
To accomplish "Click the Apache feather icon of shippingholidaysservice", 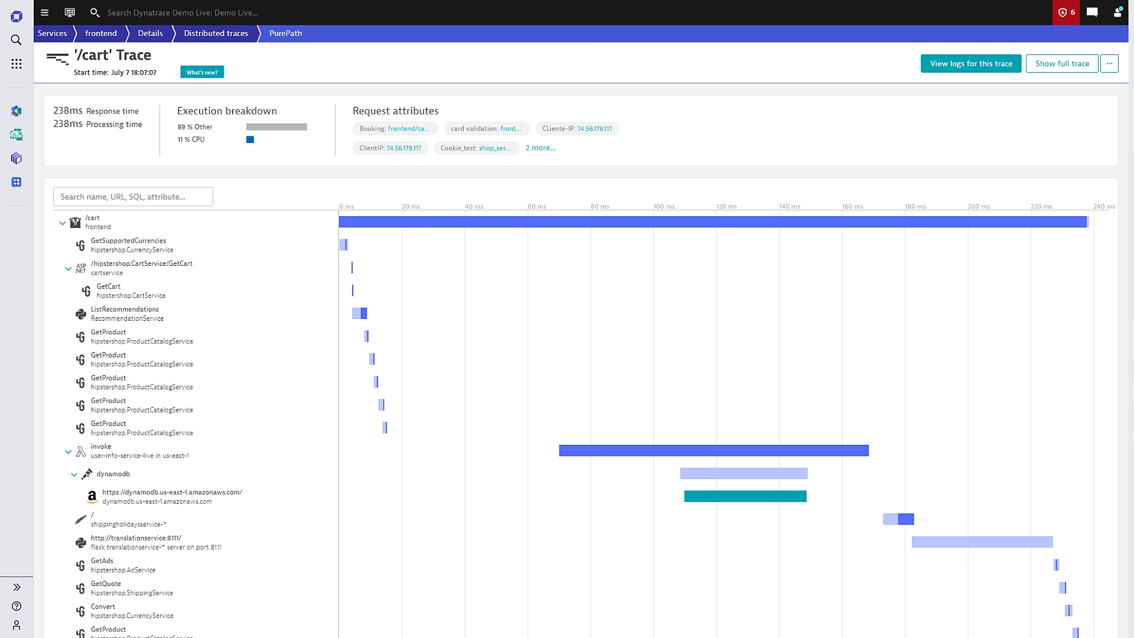I will [81, 520].
